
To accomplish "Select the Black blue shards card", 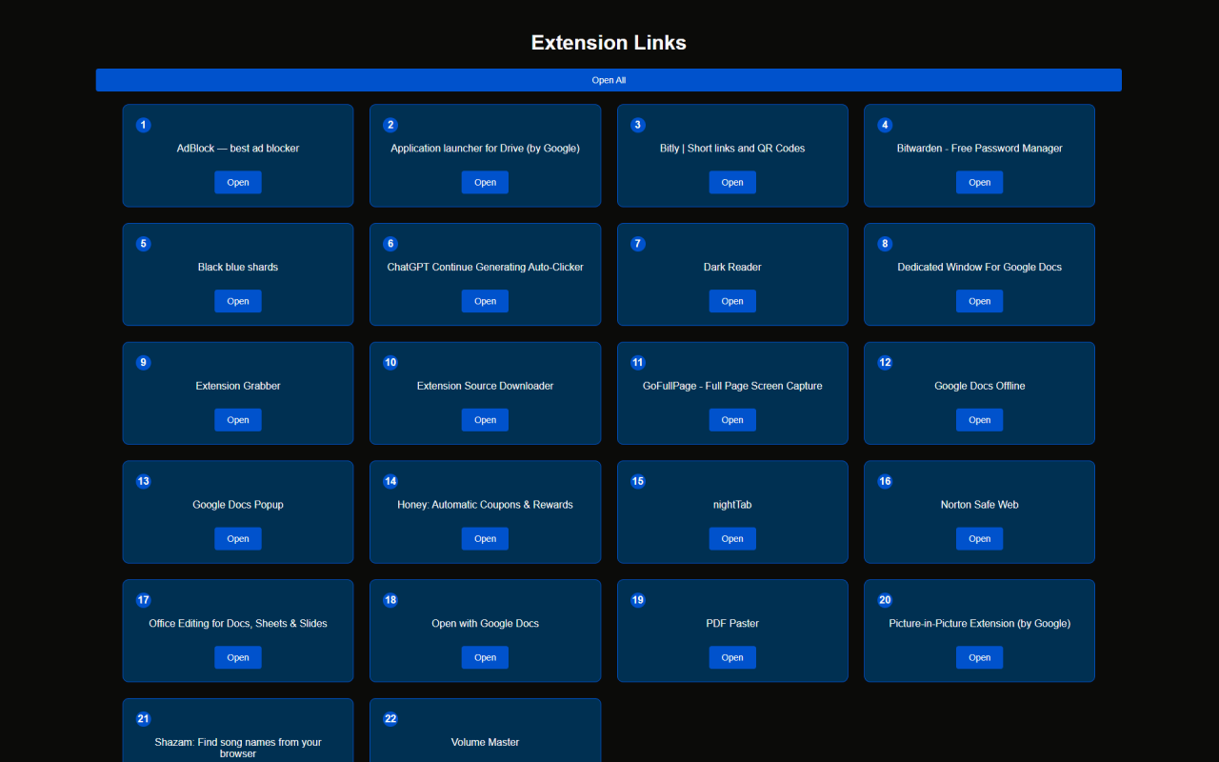I will coord(237,274).
